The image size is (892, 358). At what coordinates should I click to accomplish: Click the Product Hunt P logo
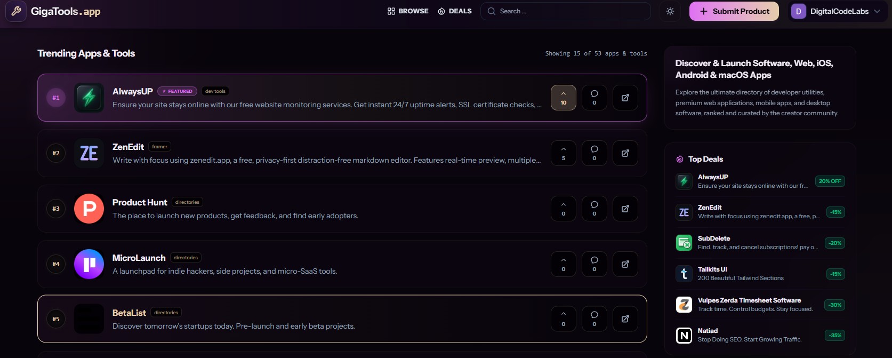89,209
